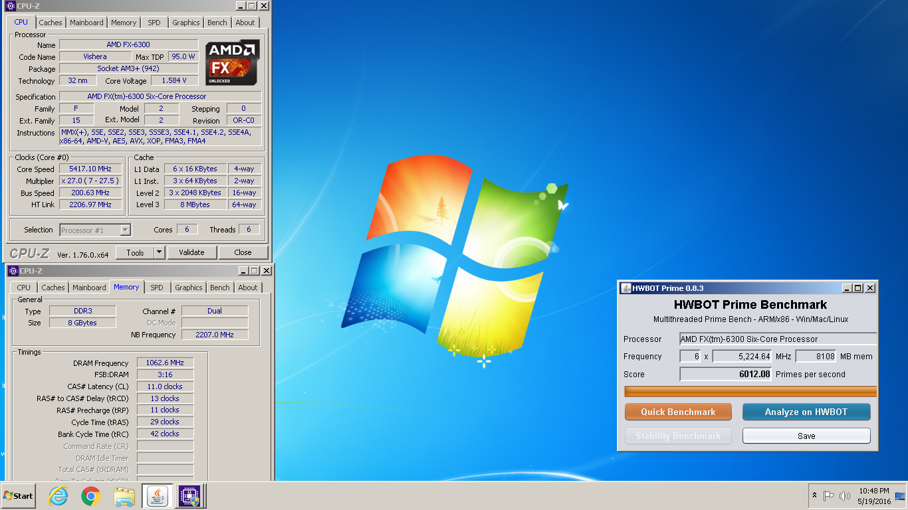Click the CPU-Z icon in Memory window title bar
The image size is (908, 510).
coord(13,271)
